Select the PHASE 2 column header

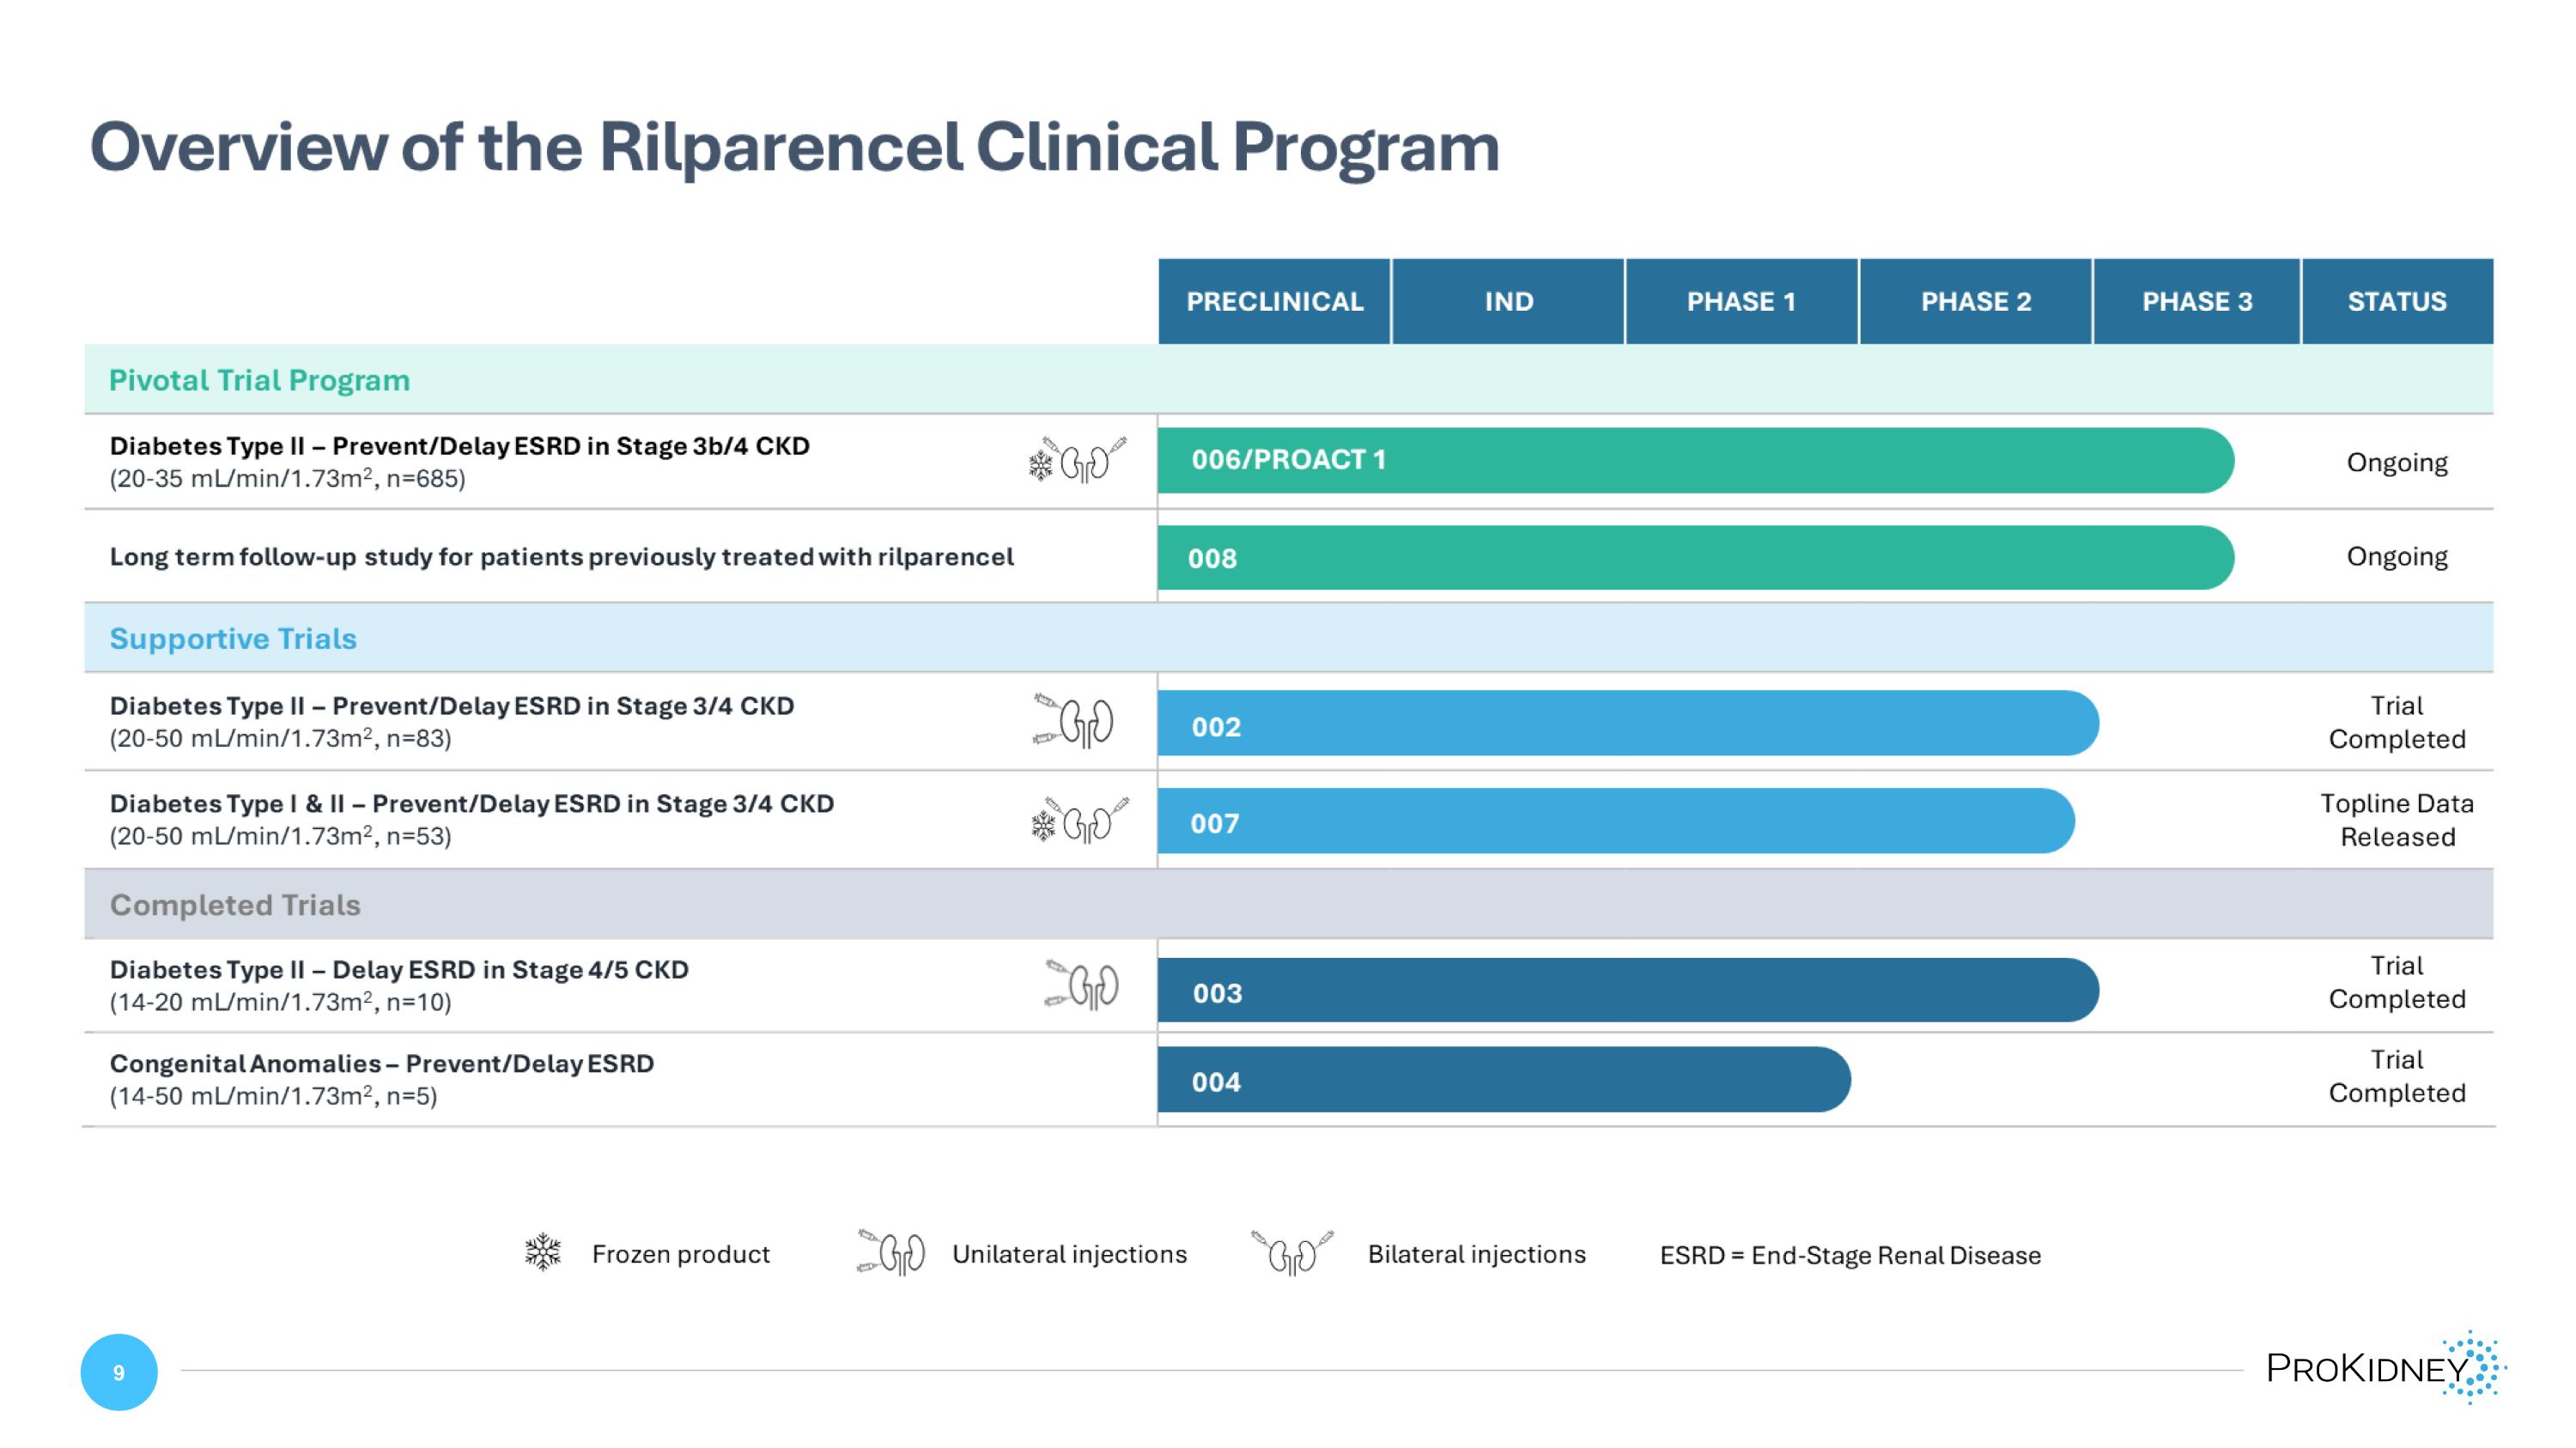click(x=1975, y=302)
